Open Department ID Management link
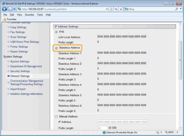 26,66
